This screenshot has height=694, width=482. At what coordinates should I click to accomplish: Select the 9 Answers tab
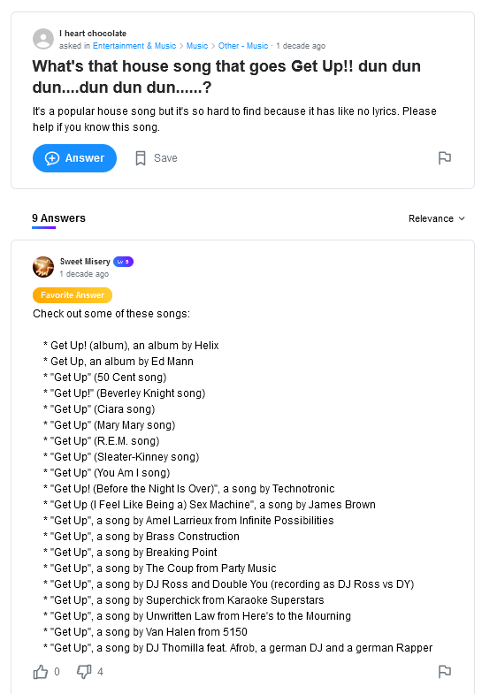[x=58, y=218]
